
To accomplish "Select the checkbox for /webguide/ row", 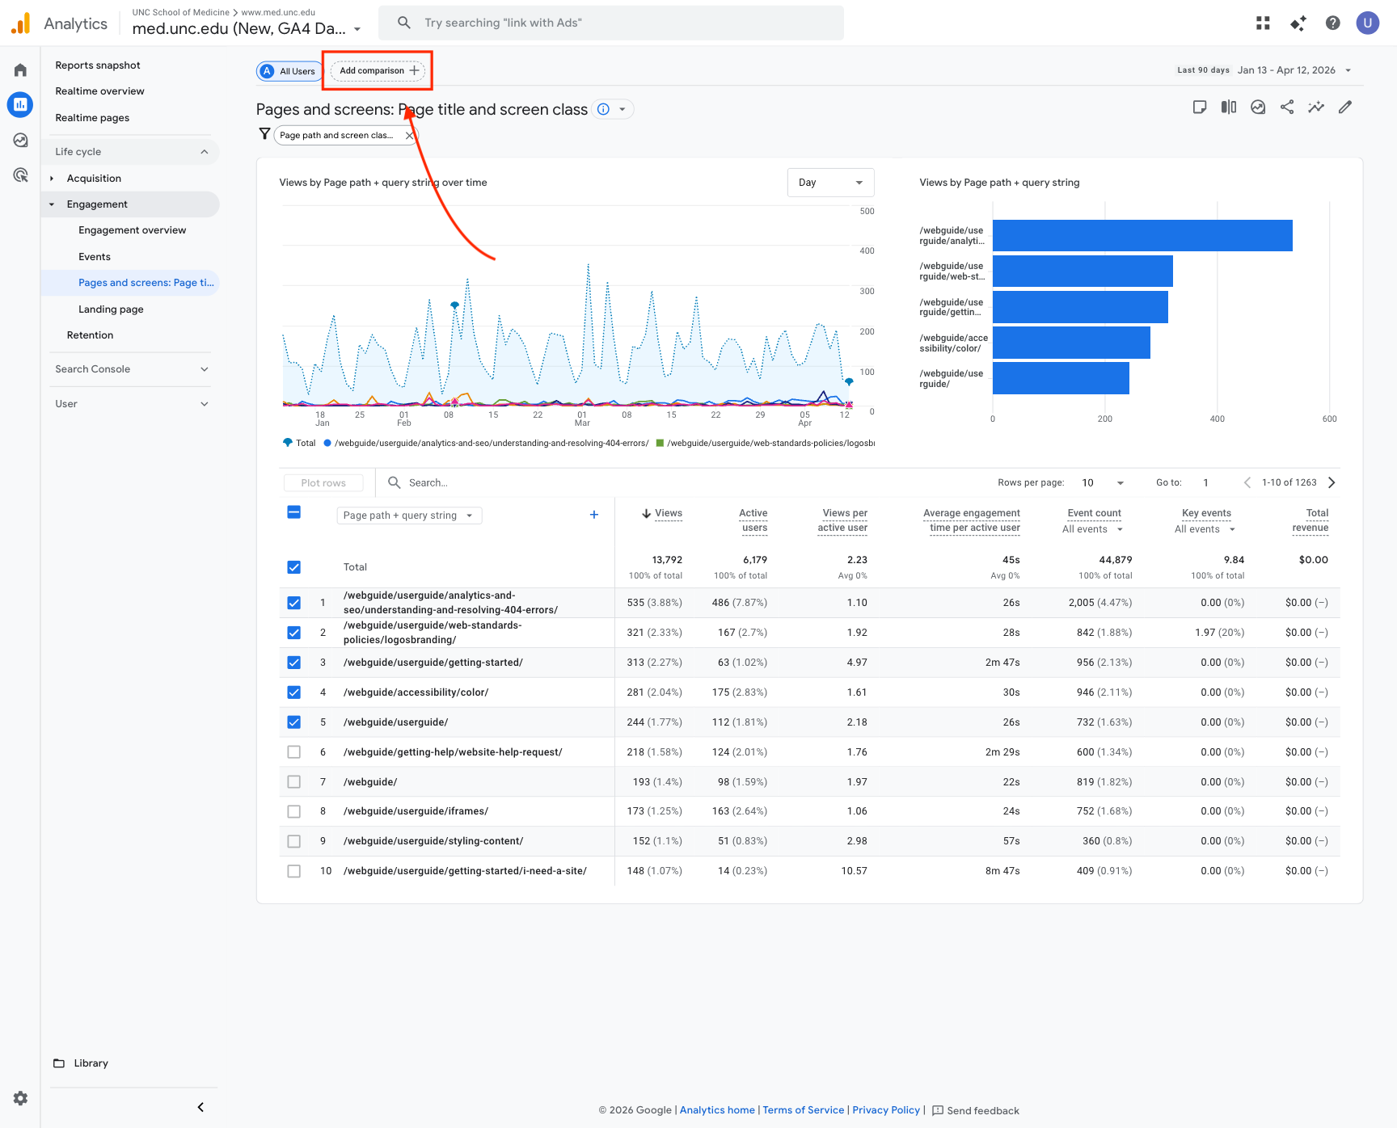I will [294, 782].
